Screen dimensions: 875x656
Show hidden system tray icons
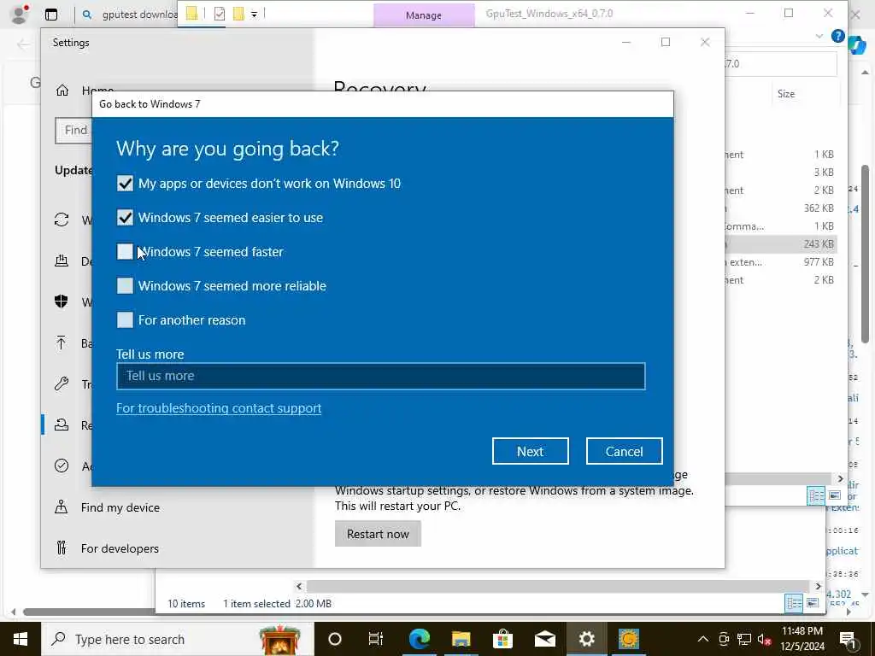pyautogui.click(x=703, y=639)
